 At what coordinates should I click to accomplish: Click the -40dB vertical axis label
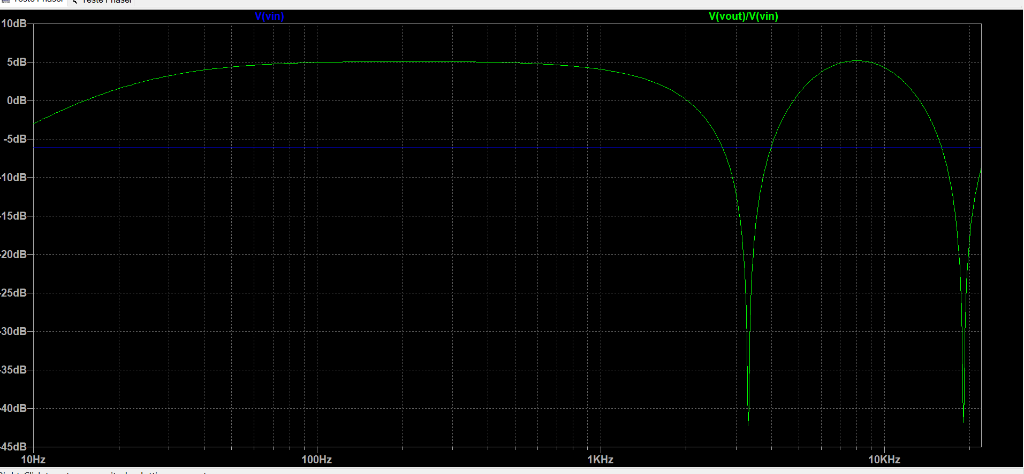[x=13, y=408]
